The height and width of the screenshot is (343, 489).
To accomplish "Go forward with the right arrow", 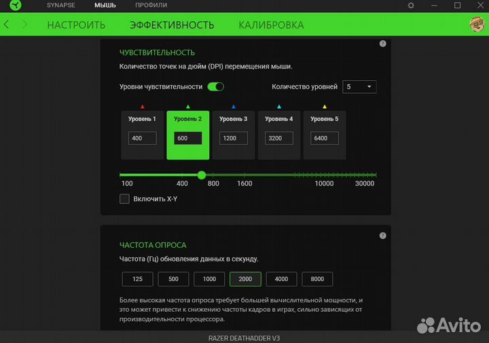I will tap(24, 24).
